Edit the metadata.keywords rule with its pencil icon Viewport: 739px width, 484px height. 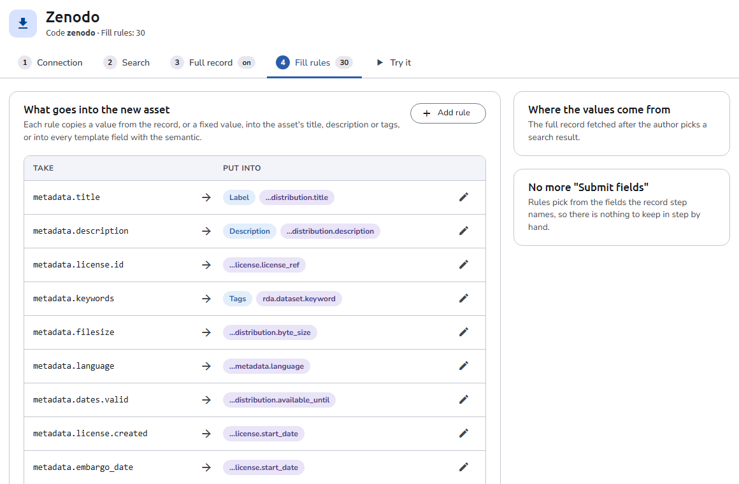tap(464, 298)
